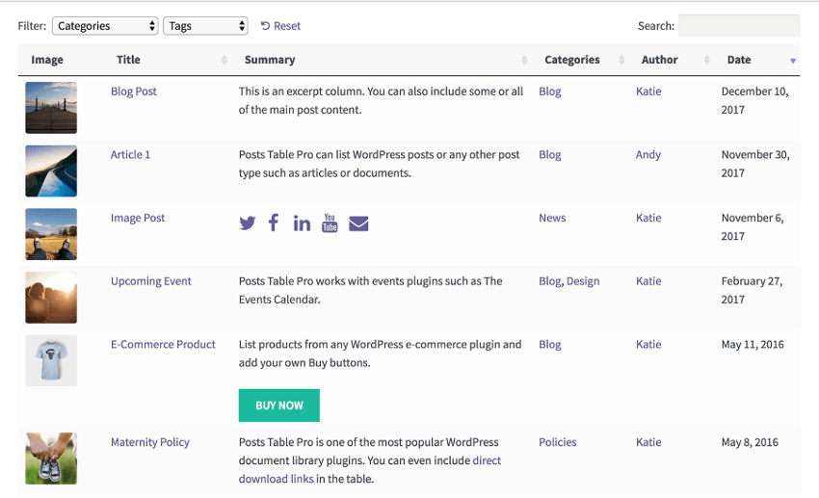Sort by the Author column header
This screenshot has height=498, width=819.
click(660, 60)
